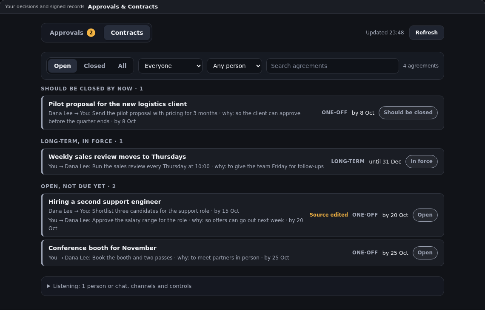Click ONE-OFF label on Hiring support engineer row
This screenshot has width=485, height=310.
pos(365,215)
